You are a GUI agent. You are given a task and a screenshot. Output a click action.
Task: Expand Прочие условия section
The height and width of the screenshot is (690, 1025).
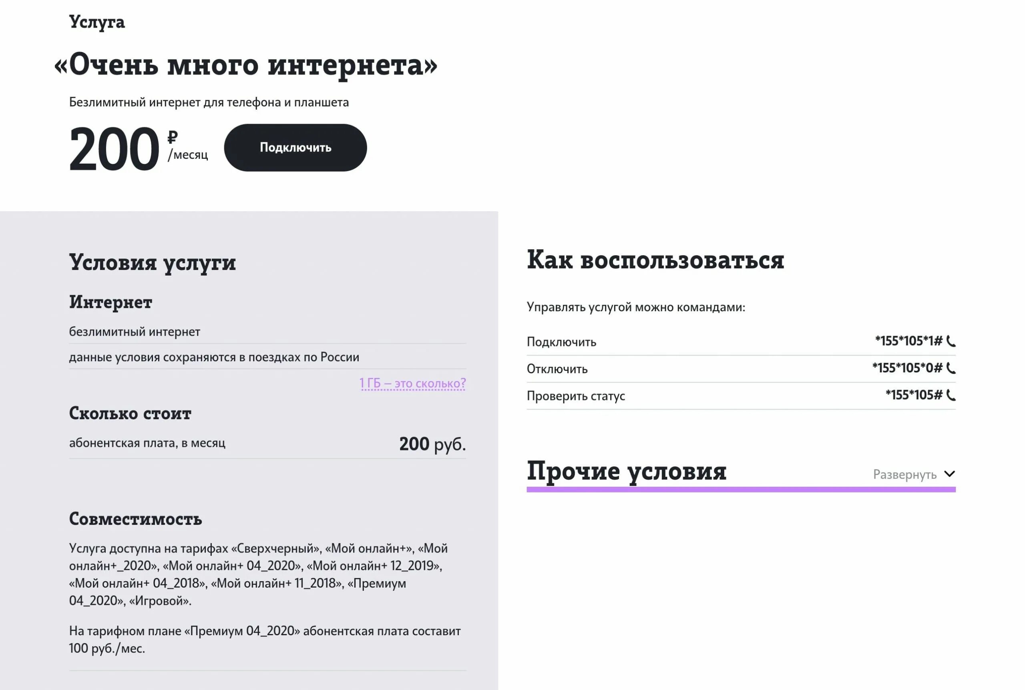click(913, 473)
